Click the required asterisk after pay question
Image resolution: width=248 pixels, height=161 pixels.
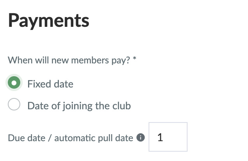[135, 58]
